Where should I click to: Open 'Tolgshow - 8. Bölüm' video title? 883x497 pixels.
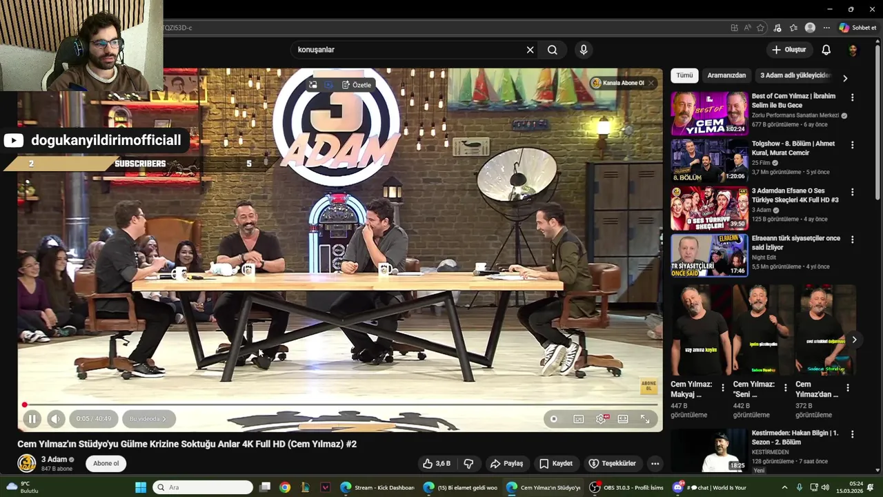point(793,148)
